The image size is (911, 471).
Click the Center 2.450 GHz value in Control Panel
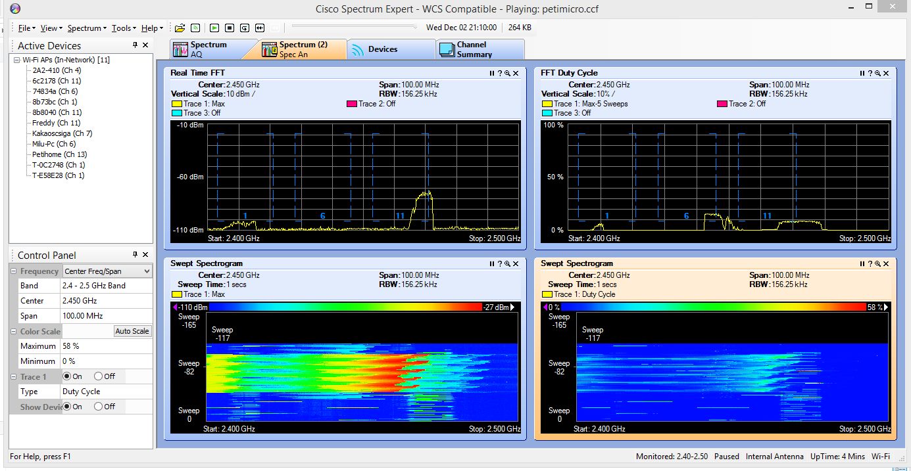(x=107, y=301)
